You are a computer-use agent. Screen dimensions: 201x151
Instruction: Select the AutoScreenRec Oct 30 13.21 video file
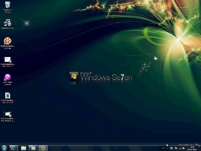[8, 116]
